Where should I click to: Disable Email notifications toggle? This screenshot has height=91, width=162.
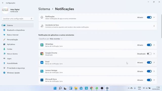point(149,62)
